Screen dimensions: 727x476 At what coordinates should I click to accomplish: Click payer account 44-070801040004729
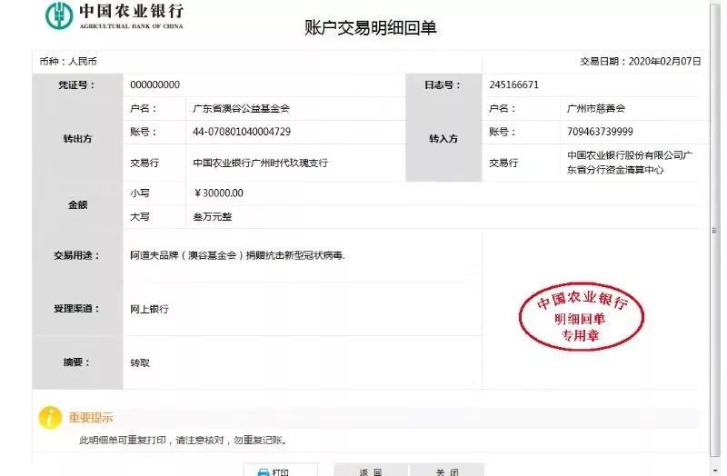242,132
